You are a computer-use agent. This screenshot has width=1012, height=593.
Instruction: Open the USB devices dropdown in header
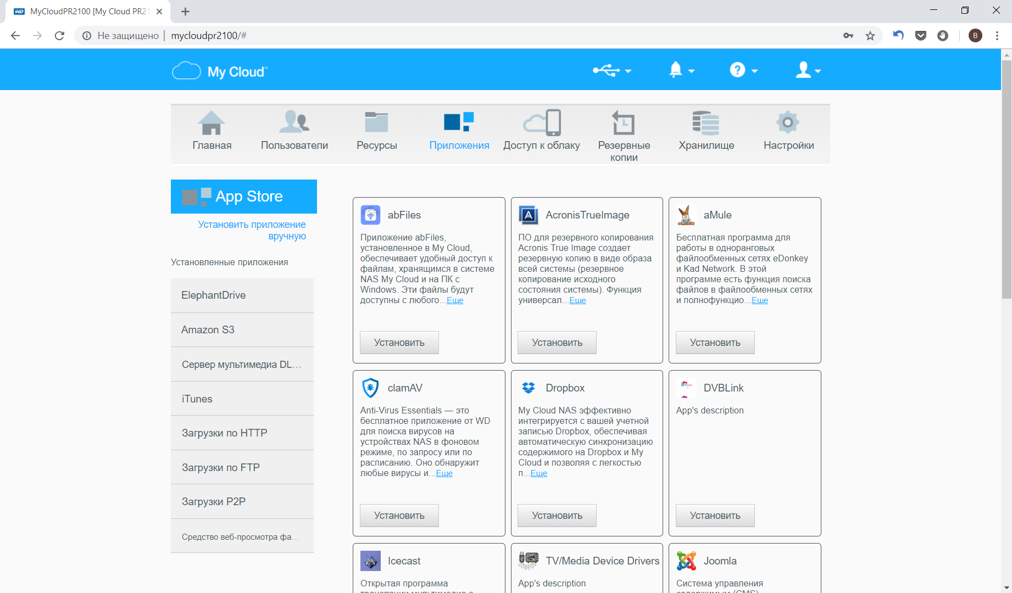tap(611, 70)
